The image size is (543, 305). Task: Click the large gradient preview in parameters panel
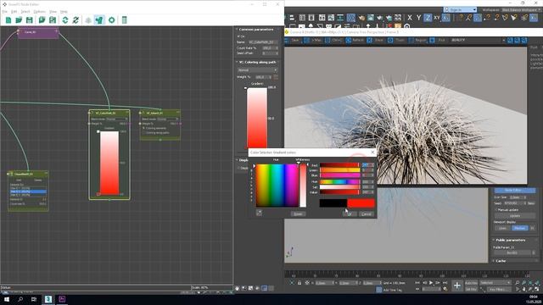pyautogui.click(x=257, y=119)
